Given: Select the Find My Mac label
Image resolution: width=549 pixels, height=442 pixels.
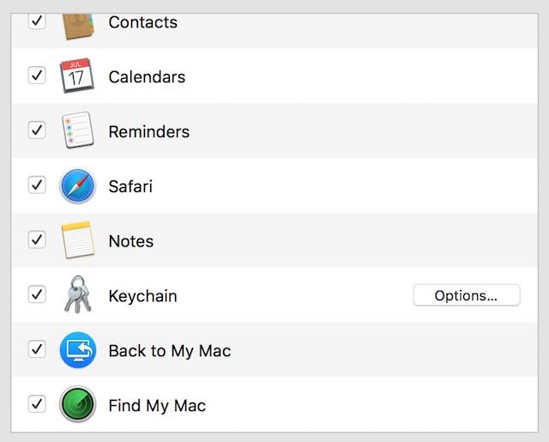Looking at the screenshot, I should pos(157,405).
